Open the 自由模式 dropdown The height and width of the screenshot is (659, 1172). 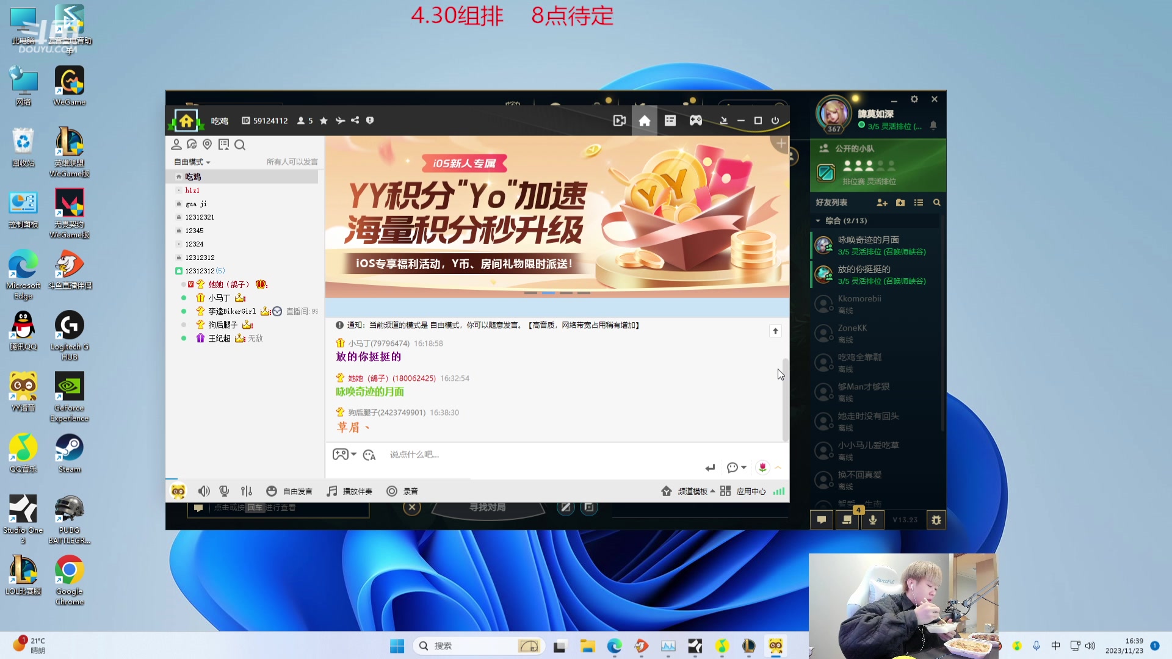click(x=192, y=162)
